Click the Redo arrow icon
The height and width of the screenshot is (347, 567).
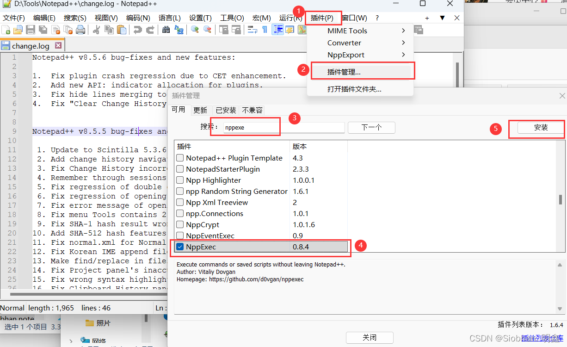coord(150,30)
